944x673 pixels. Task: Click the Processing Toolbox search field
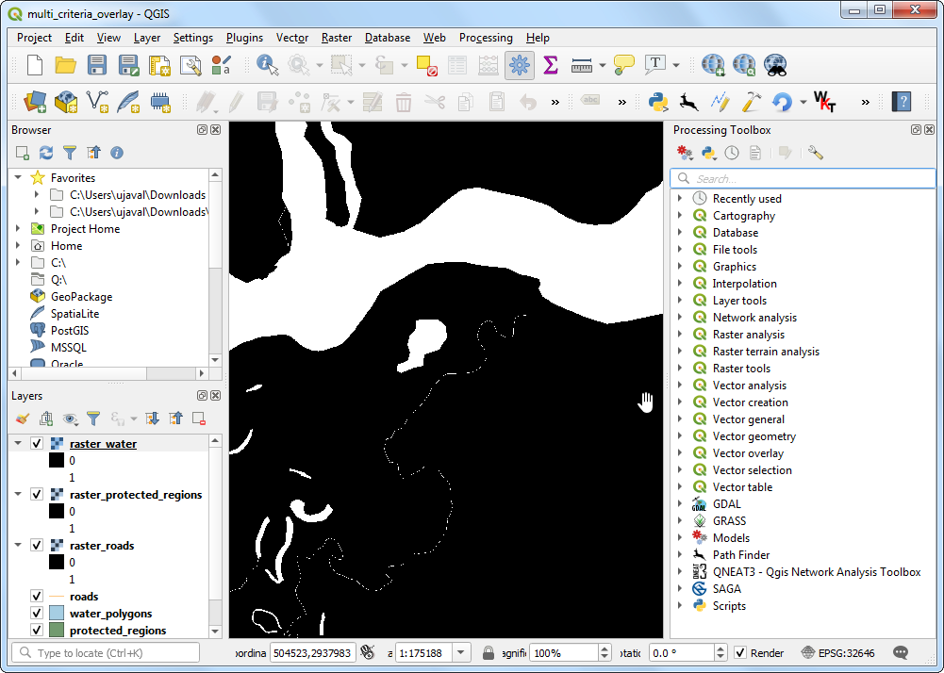pos(802,178)
